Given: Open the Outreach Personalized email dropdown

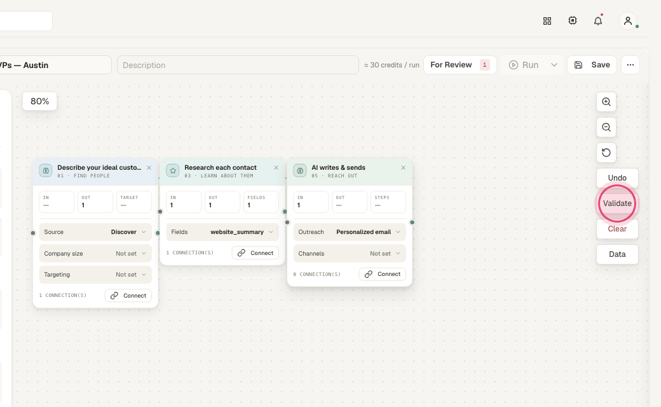Looking at the screenshot, I should click(x=350, y=232).
